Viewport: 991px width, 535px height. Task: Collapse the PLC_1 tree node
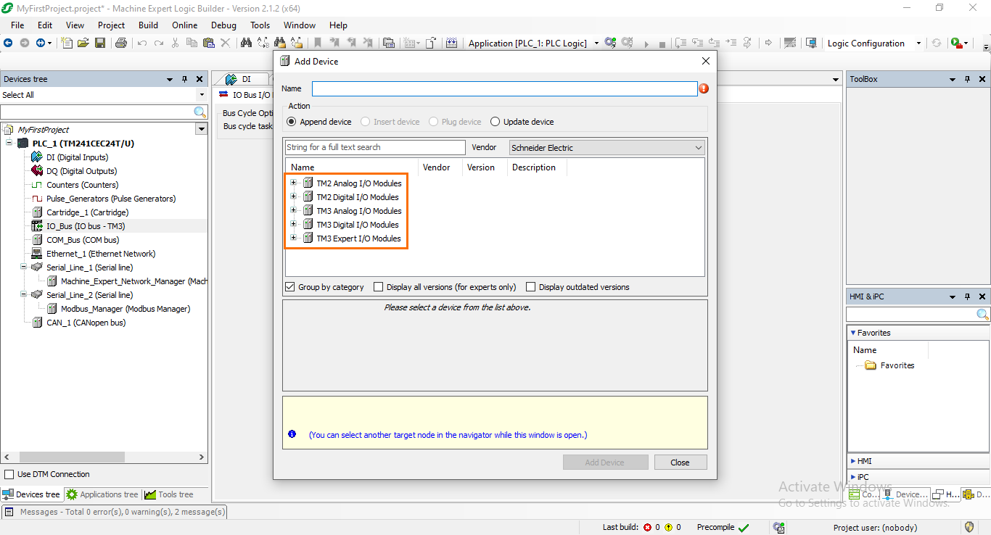coord(9,144)
